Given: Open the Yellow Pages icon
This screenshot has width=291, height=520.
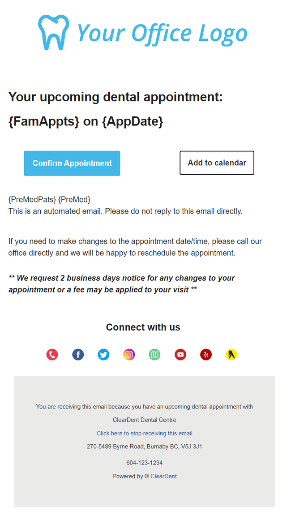Looking at the screenshot, I should click(231, 355).
